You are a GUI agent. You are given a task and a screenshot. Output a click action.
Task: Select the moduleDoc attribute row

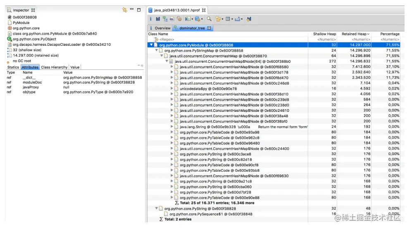(x=75, y=82)
